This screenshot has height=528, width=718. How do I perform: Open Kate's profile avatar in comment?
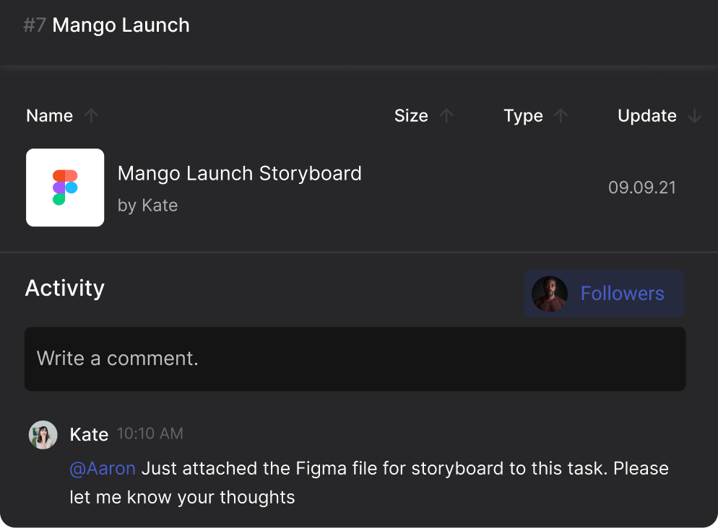[x=43, y=435]
